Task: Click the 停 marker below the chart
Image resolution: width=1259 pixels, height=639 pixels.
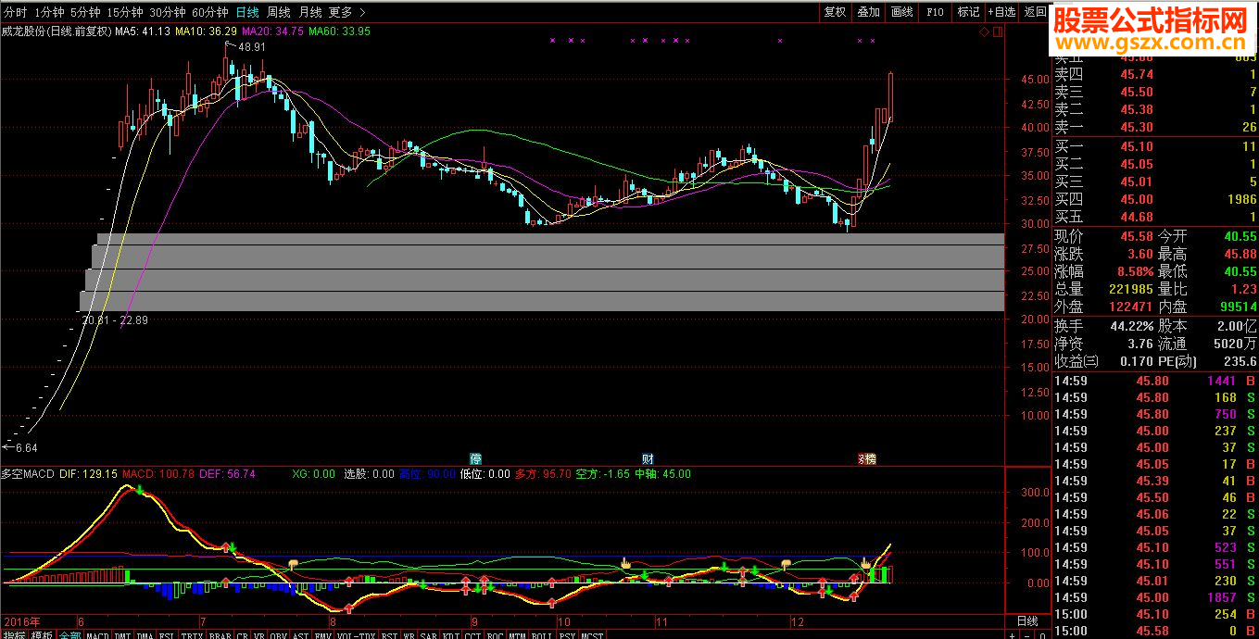Action: pyautogui.click(x=476, y=458)
